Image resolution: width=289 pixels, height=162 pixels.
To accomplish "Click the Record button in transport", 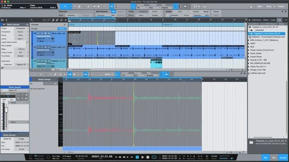I will (148, 157).
